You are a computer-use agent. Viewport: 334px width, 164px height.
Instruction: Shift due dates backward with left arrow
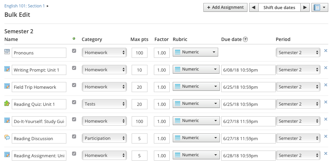coord(254,7)
